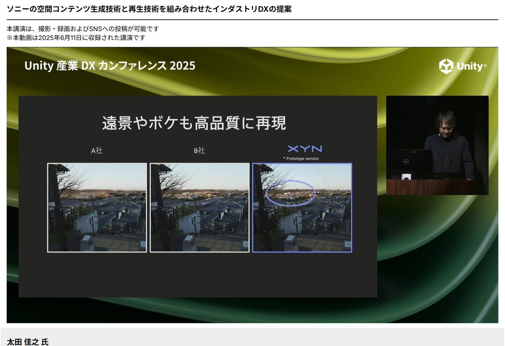Viewport: 505px width, 346px height.
Task: Click the XYN prototype comparison image
Action: 302,208
